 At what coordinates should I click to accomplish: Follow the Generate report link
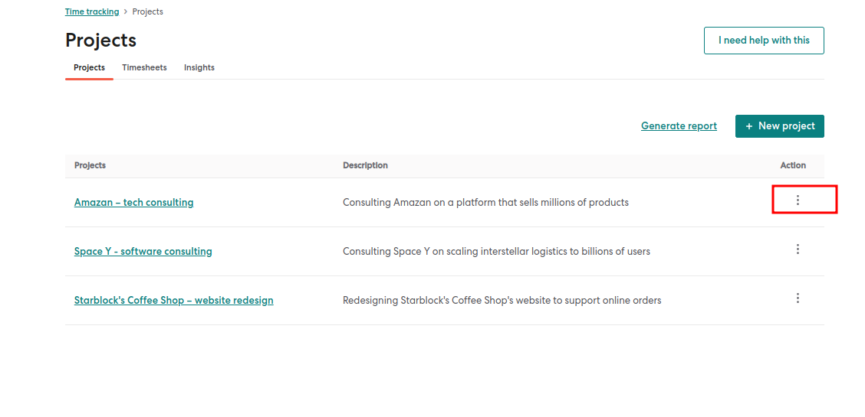(679, 126)
